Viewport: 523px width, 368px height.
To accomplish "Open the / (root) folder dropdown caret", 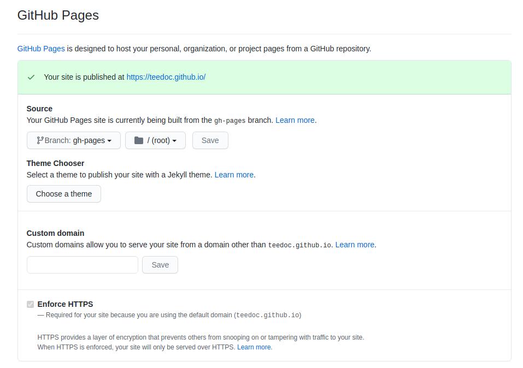I will pyautogui.click(x=174, y=141).
